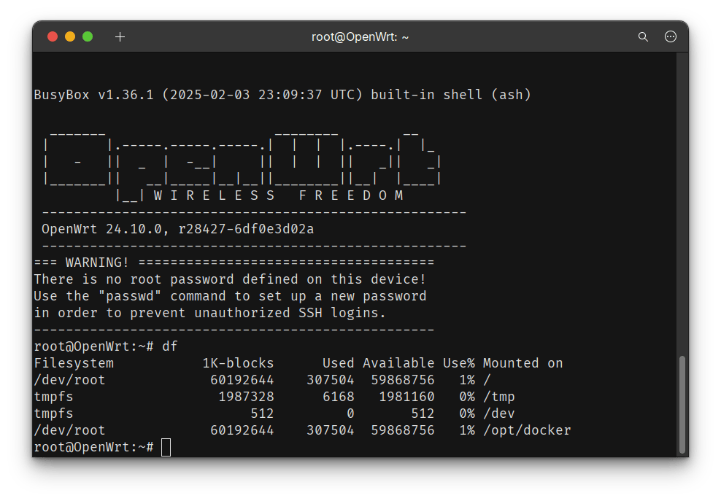Viewport: 721px width, 501px height.
Task: Click the no root password defined line
Action: coord(230,279)
